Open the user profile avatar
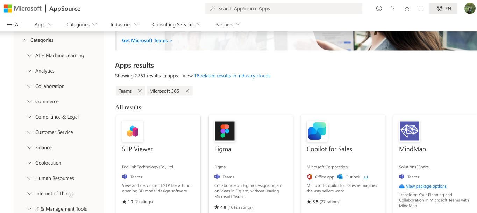477x213 pixels. pos(470,8)
